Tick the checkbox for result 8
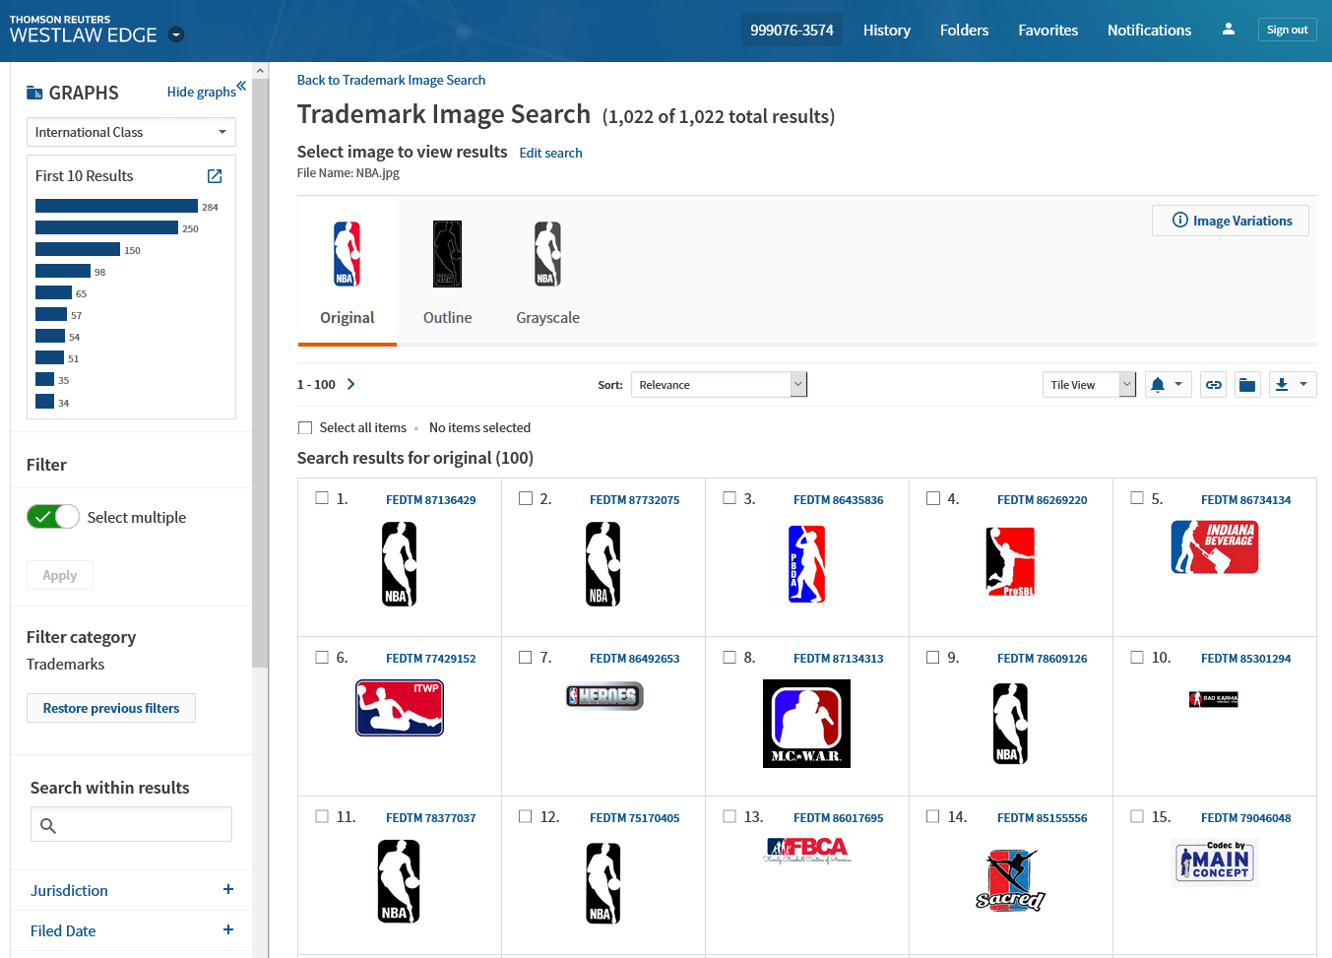This screenshot has height=958, width=1332. (729, 657)
